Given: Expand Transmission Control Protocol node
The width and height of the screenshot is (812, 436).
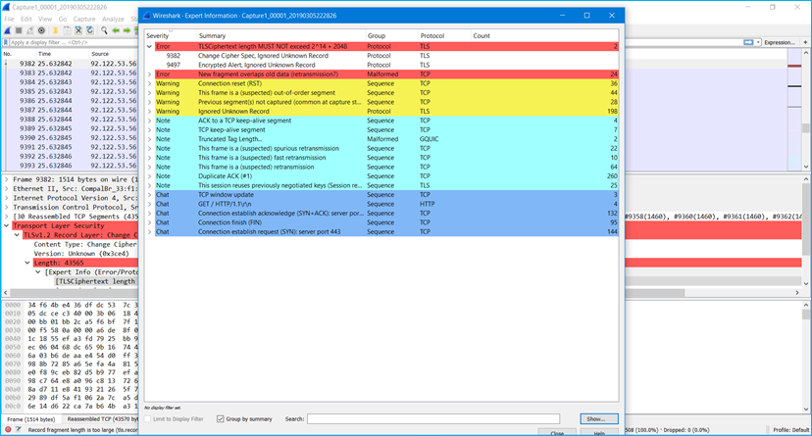Looking at the screenshot, I should [7, 208].
